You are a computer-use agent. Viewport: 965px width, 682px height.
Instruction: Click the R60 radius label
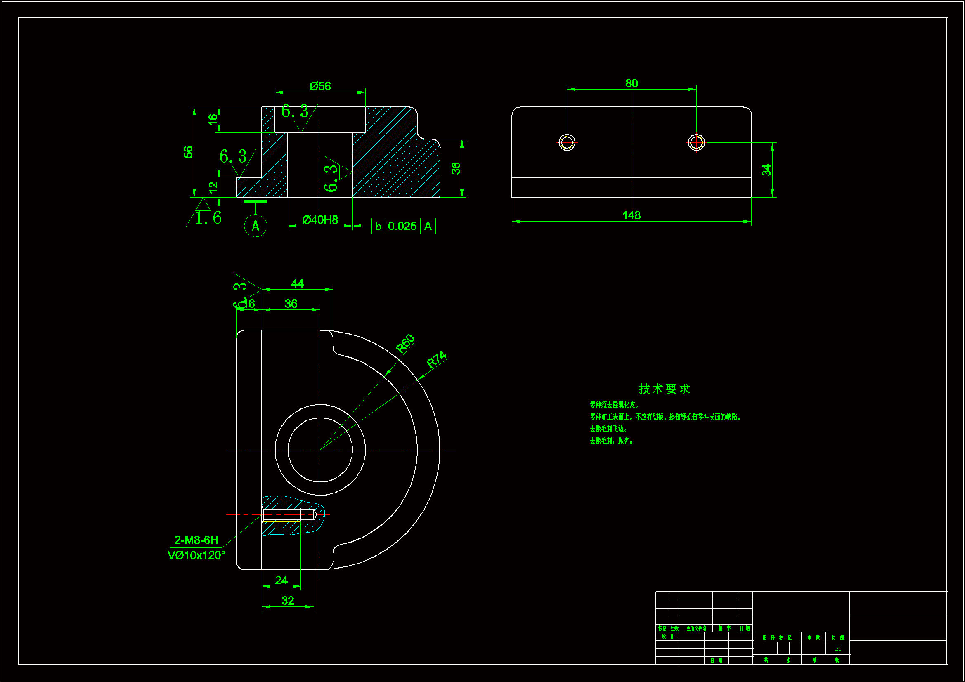click(x=405, y=343)
